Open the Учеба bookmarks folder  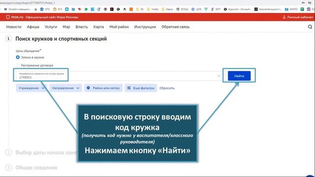pos(153,9)
